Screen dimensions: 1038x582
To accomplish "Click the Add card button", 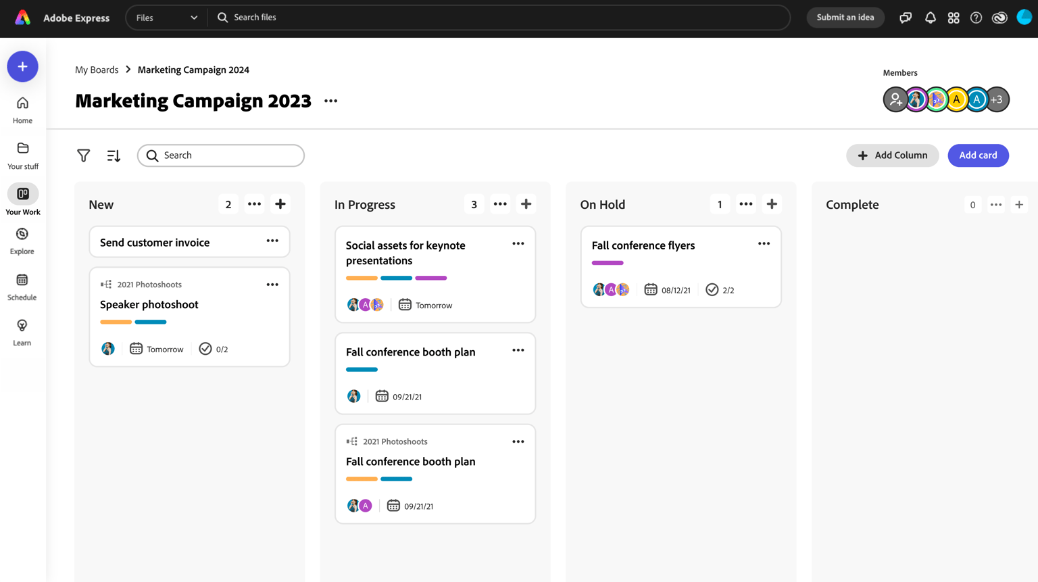I will [x=978, y=155].
